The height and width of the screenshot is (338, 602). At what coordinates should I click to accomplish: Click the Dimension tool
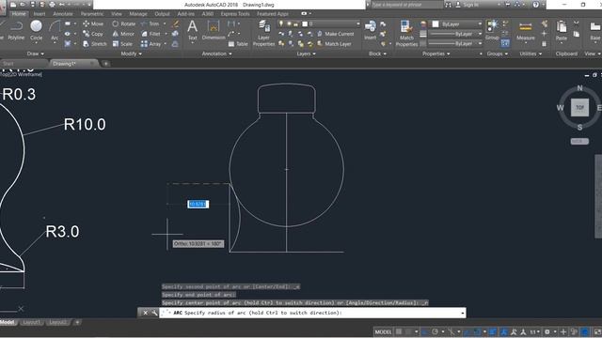(214, 30)
